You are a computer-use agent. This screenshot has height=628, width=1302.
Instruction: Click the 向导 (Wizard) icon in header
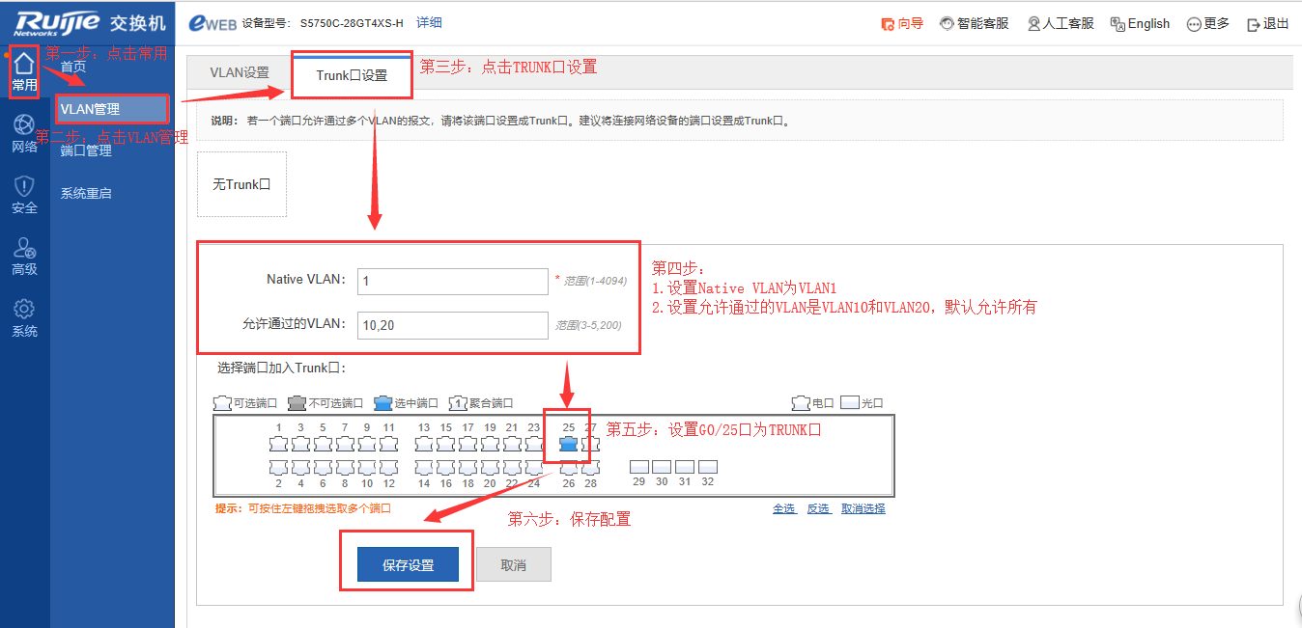point(902,23)
